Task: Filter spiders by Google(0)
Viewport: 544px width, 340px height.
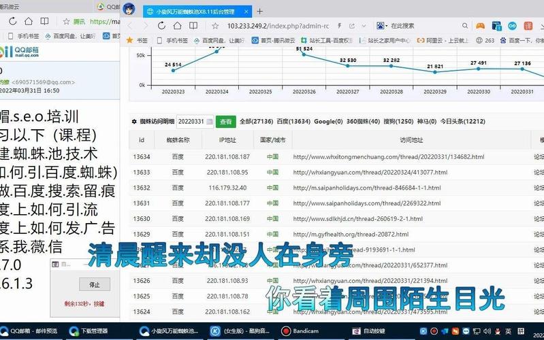Action: [328, 121]
